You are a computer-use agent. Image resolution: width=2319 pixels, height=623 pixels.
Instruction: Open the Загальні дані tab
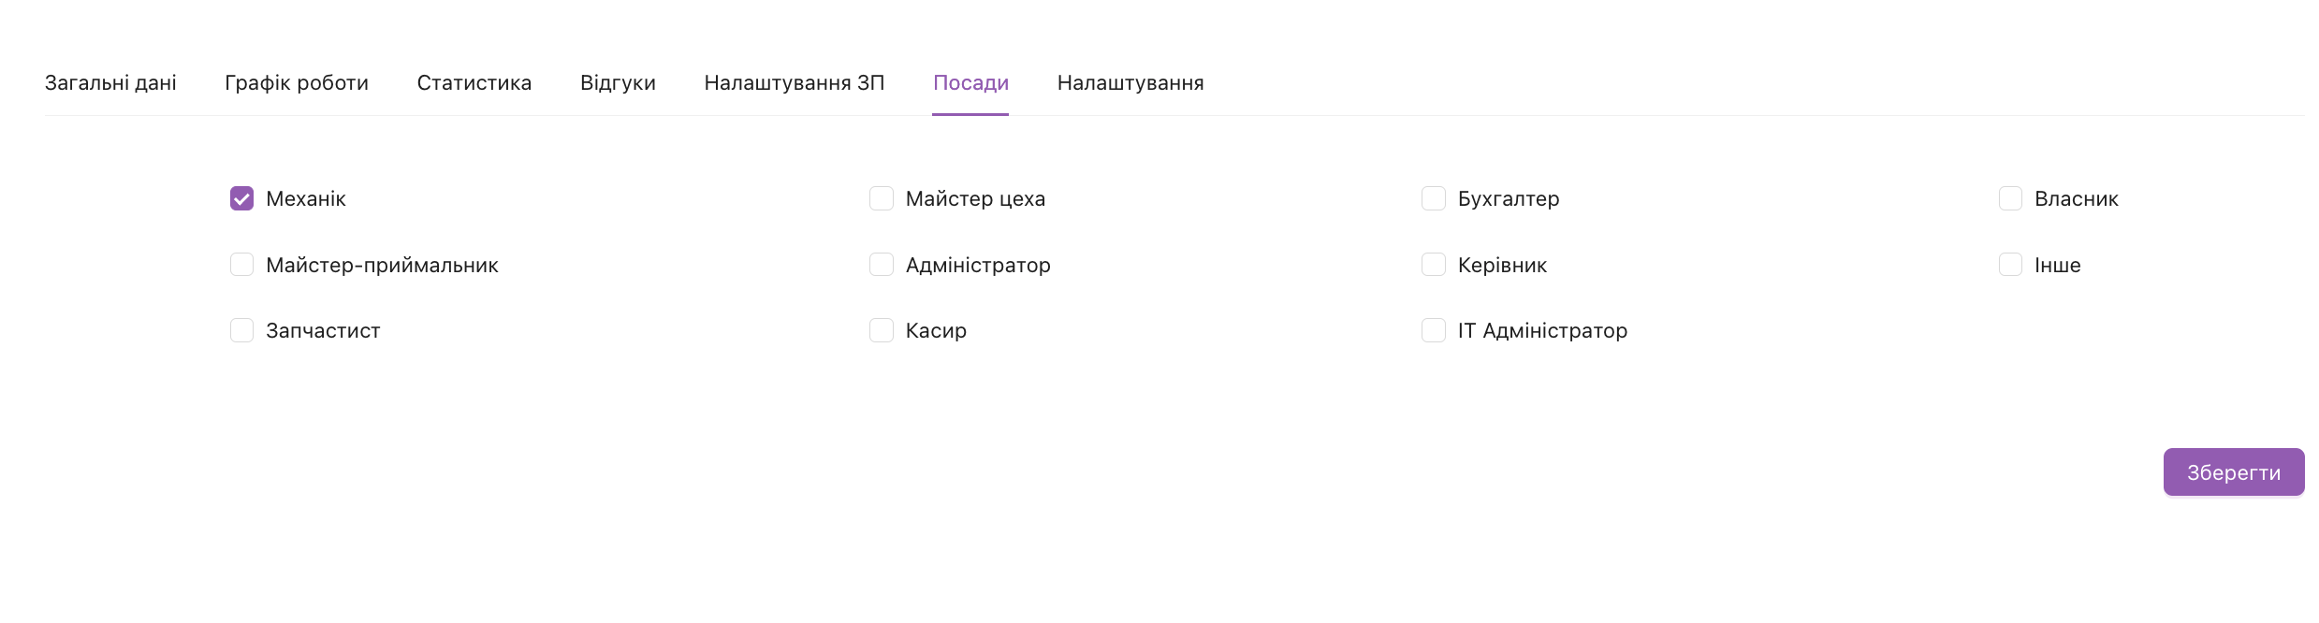(110, 83)
